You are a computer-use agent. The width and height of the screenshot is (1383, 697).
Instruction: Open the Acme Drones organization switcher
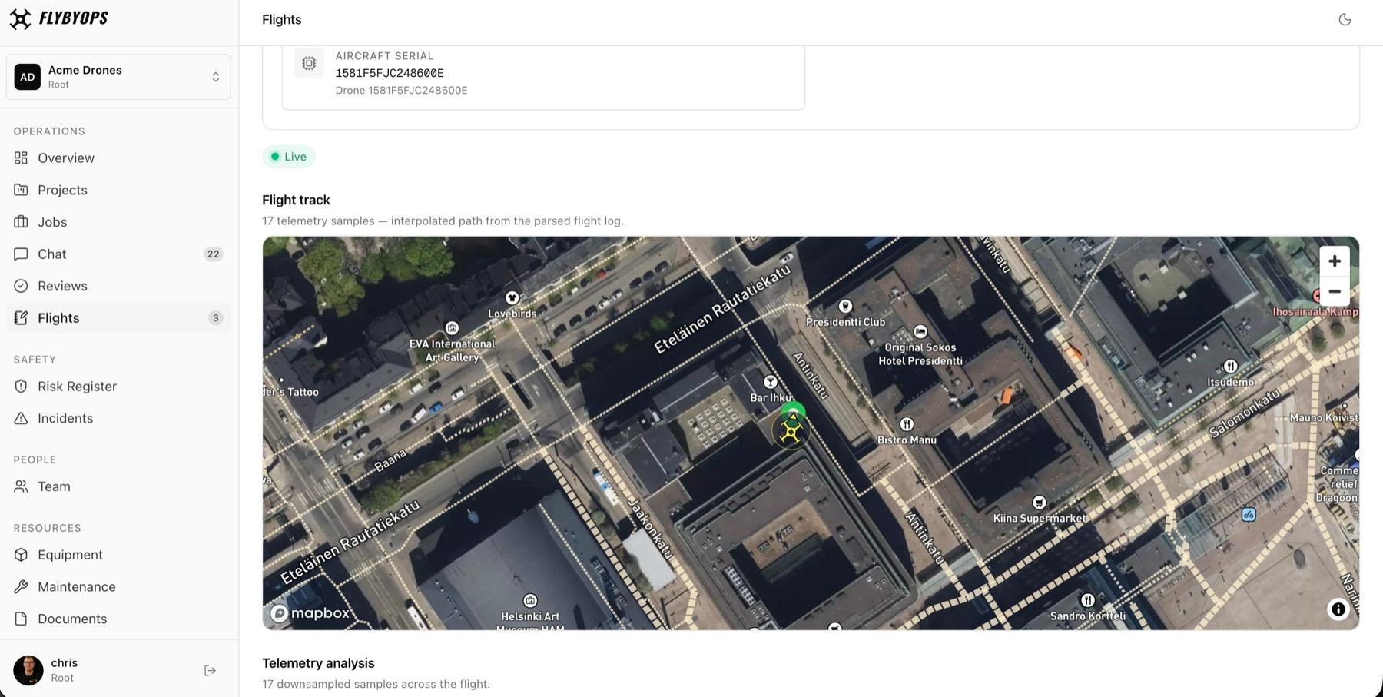(118, 77)
